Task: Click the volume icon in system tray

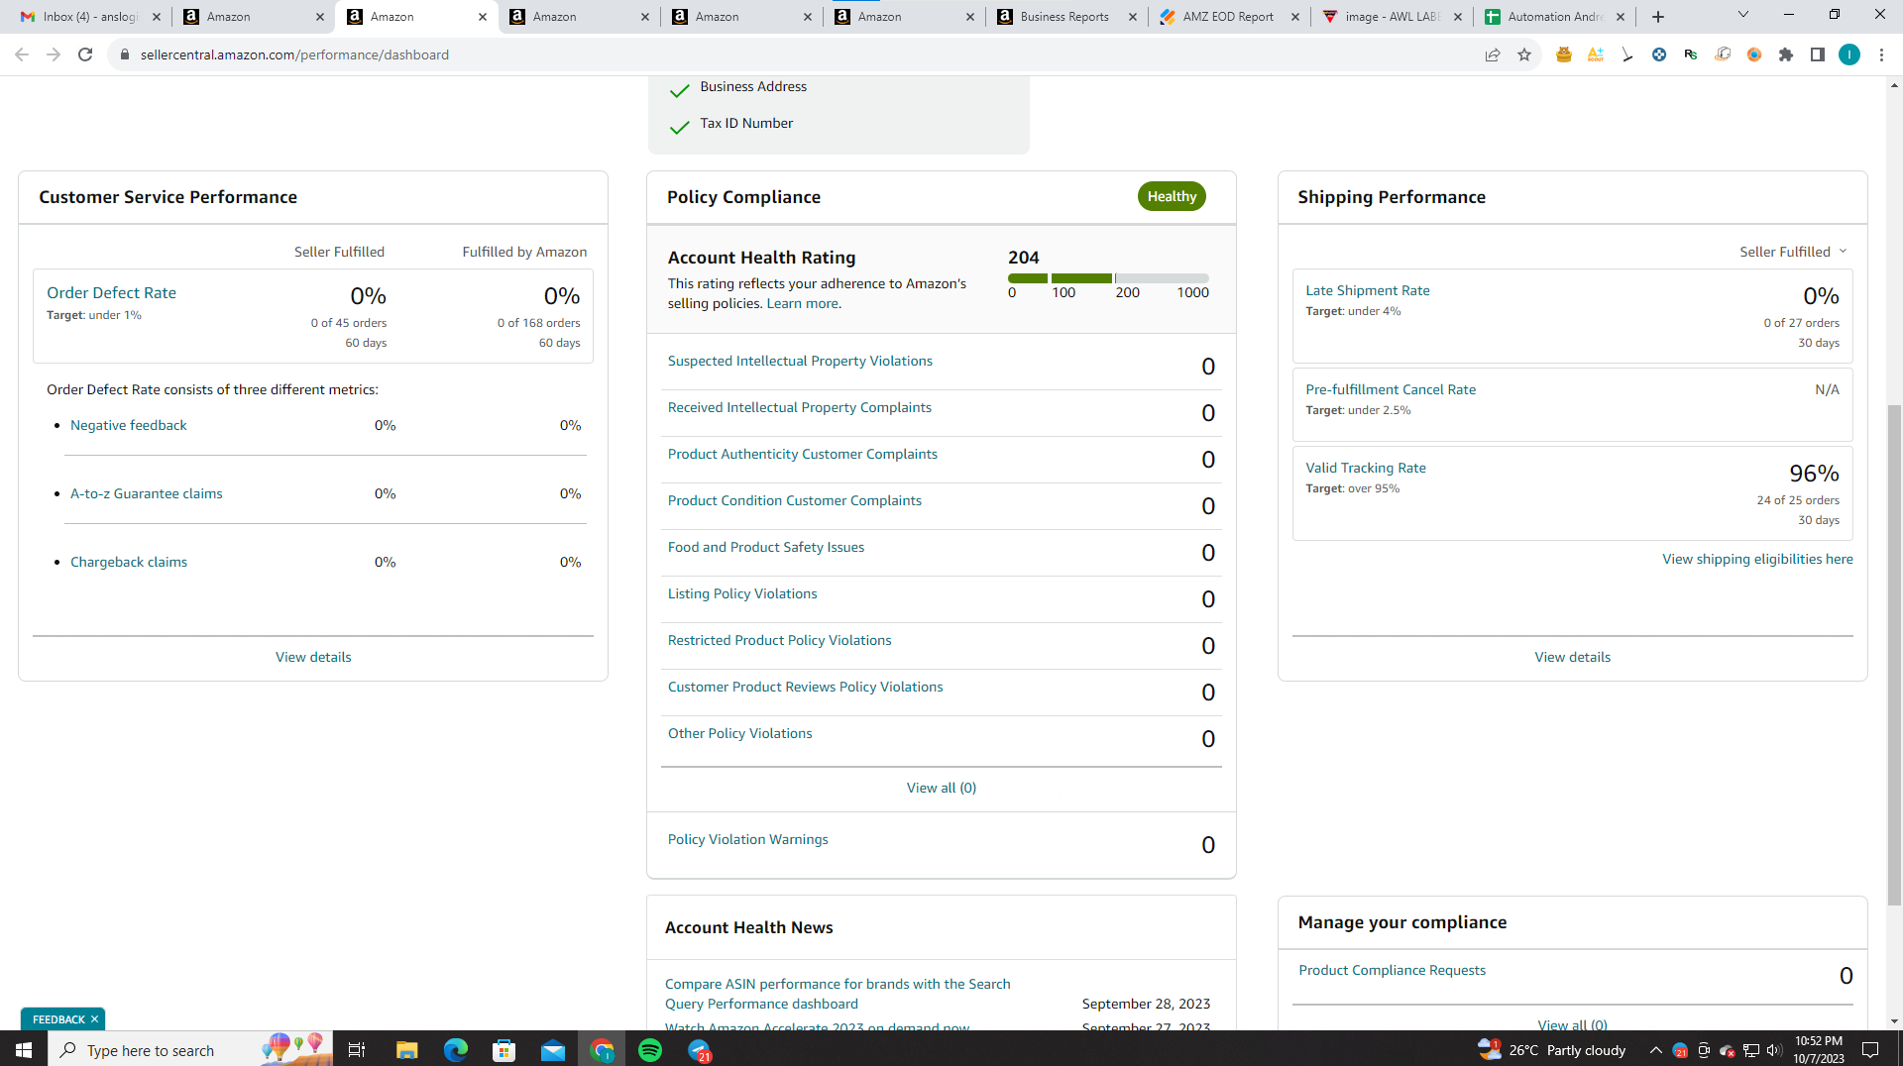Action: 1774,1050
